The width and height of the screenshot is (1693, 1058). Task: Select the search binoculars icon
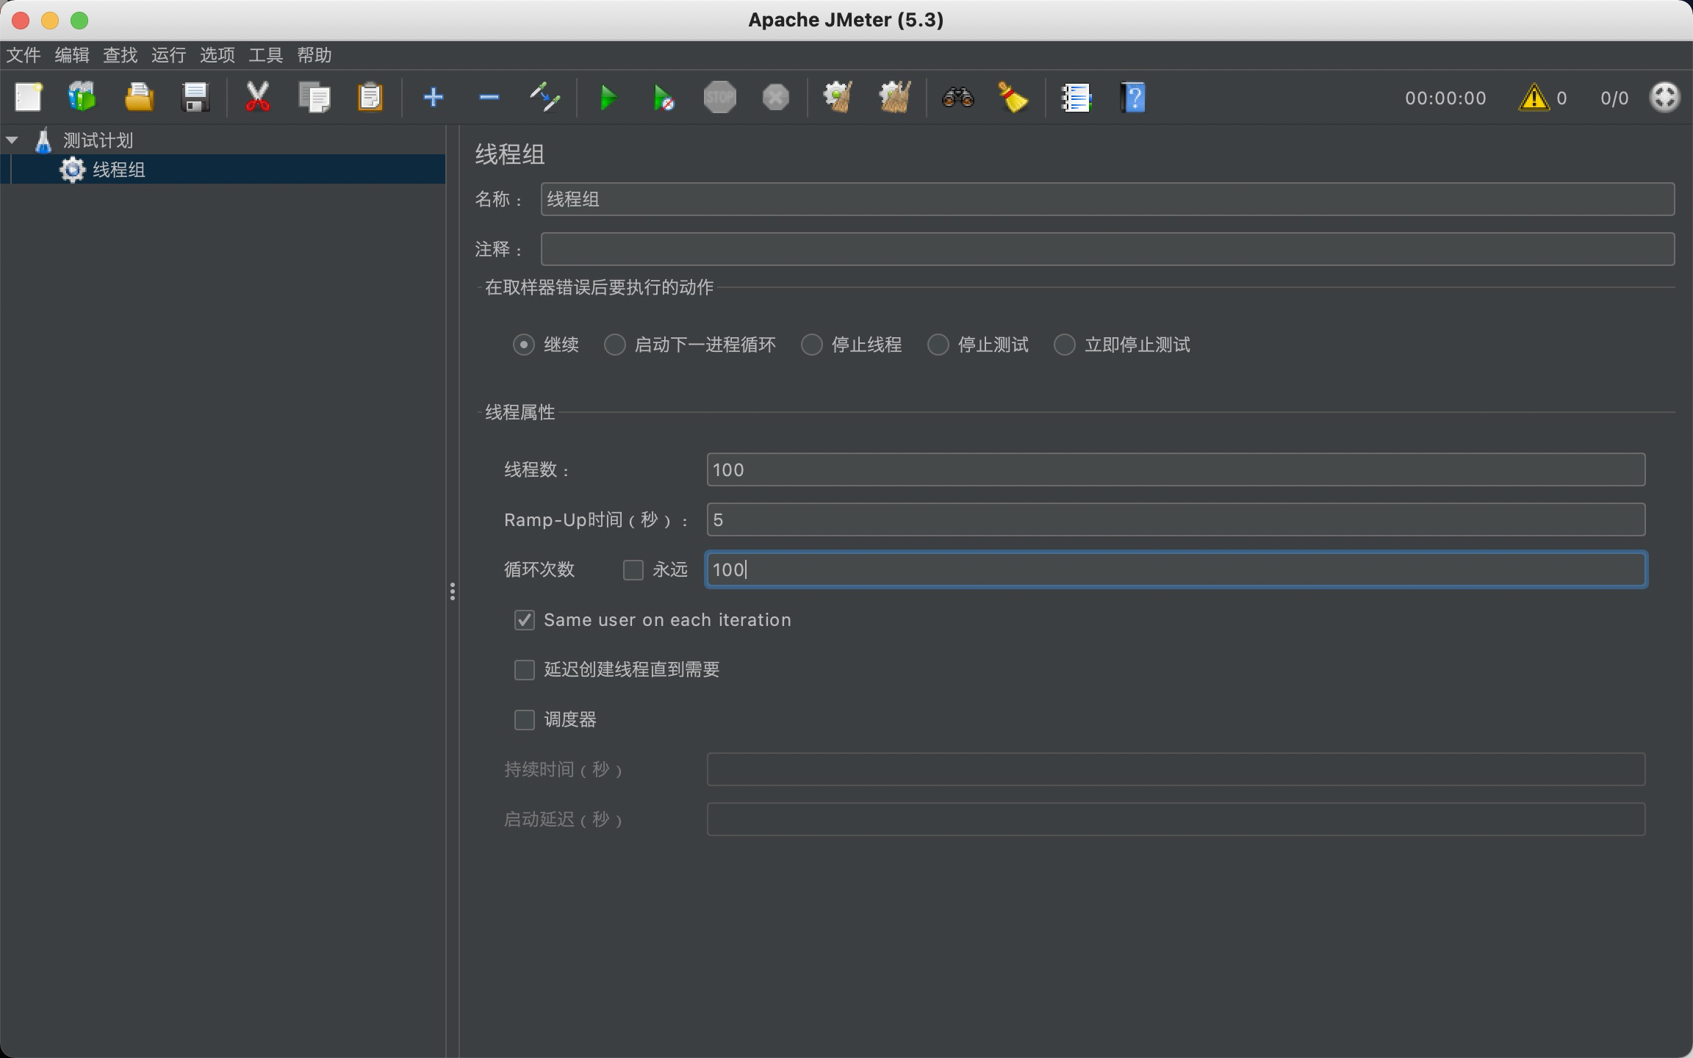pos(959,98)
